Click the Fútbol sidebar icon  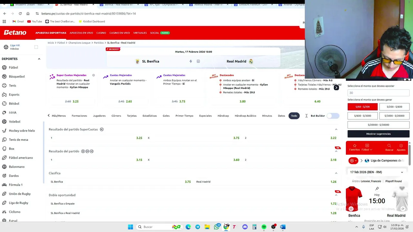[5, 67]
